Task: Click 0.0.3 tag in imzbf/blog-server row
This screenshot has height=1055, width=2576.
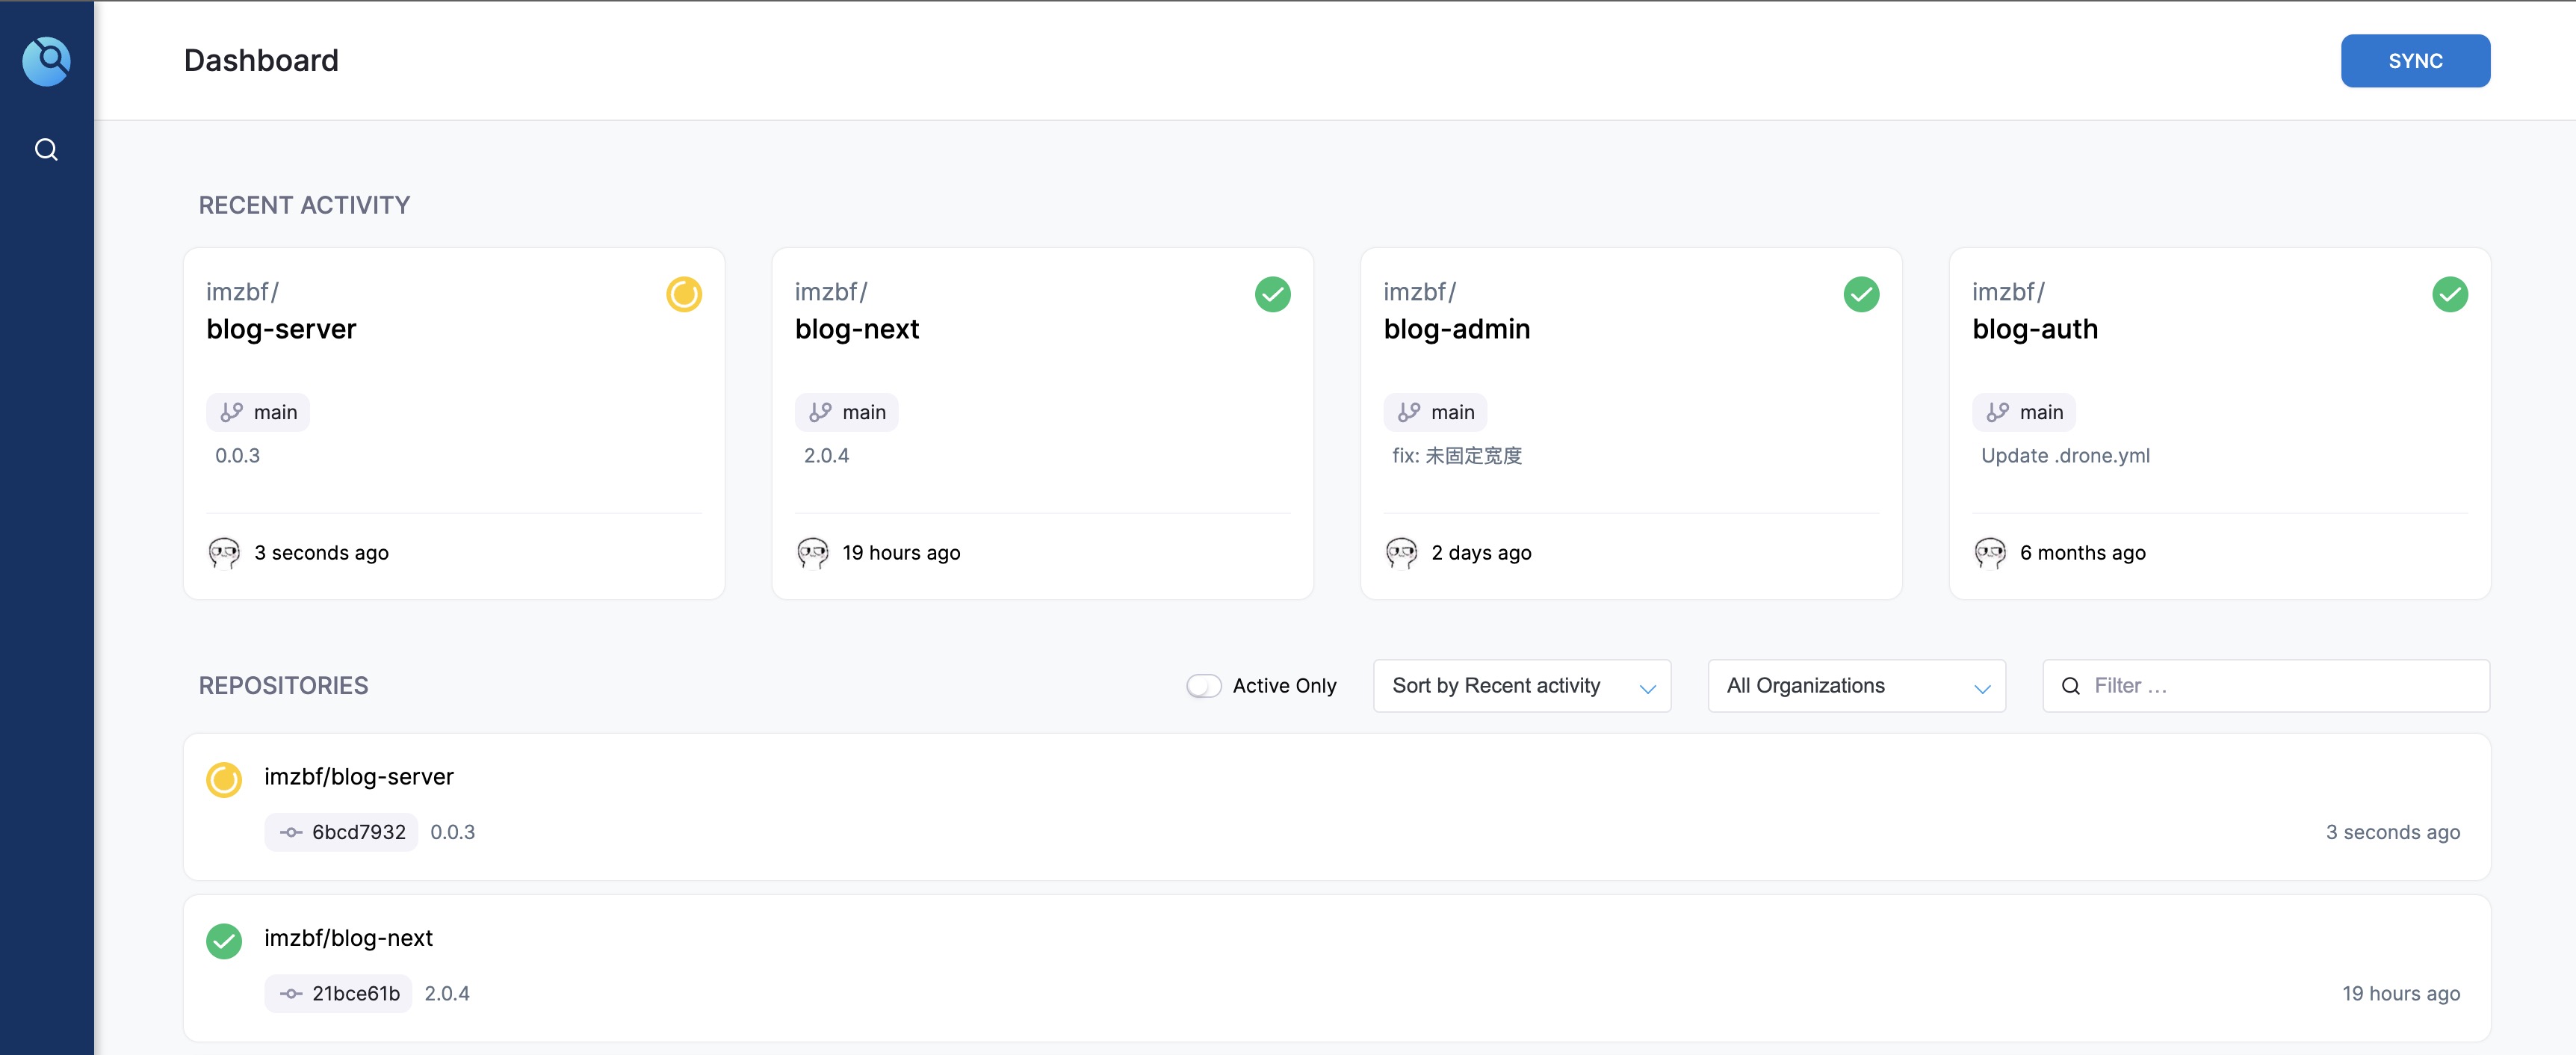Action: pyautogui.click(x=453, y=832)
